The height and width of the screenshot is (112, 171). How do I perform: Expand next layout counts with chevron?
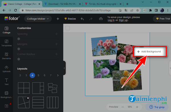click(58, 75)
